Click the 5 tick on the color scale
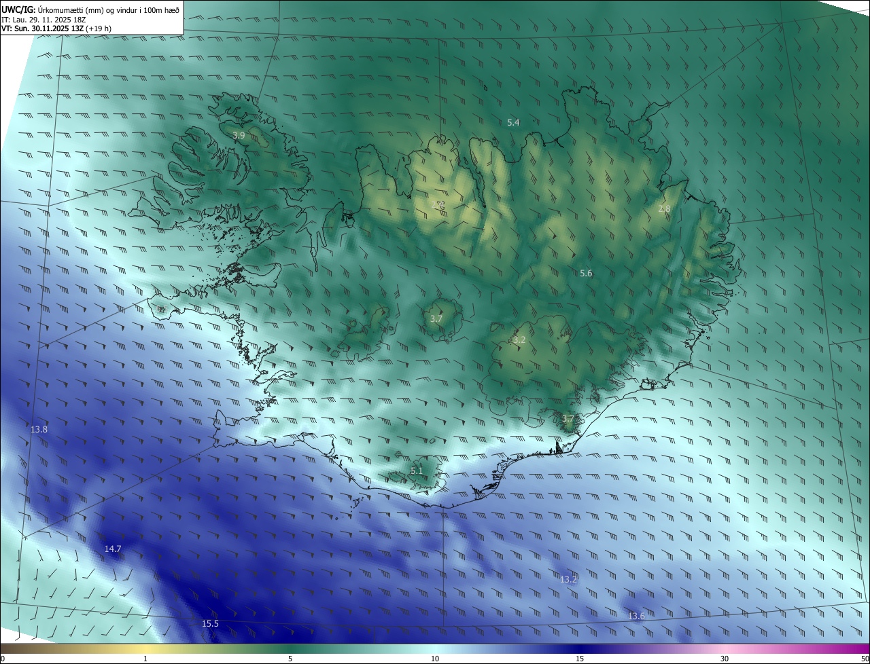Viewport: 870px width, 664px height. tap(290, 659)
